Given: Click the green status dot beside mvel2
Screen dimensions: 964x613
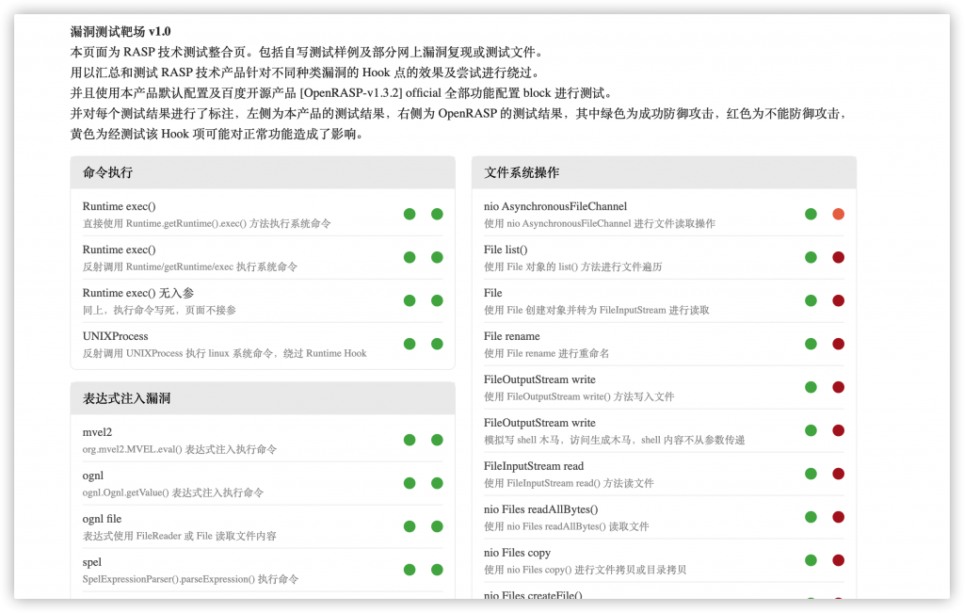Looking at the screenshot, I should [410, 439].
